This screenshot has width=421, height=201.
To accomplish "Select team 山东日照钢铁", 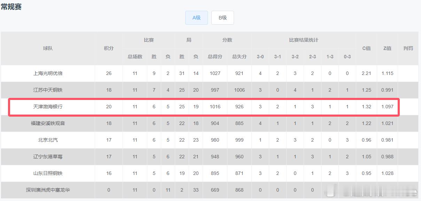I will pos(48,173).
